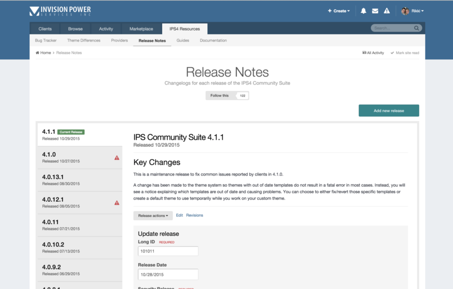Open the Bug Tracker section
The width and height of the screenshot is (453, 289).
[45, 40]
